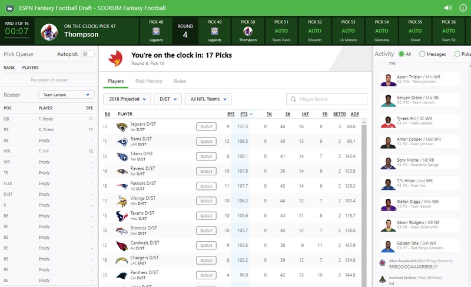Click Golden Tate's headshot in Activity
The image size is (471, 287).
pyautogui.click(x=388, y=246)
